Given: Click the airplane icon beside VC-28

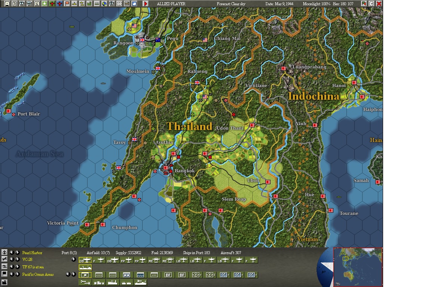Looking at the screenshot, I should (4, 259).
